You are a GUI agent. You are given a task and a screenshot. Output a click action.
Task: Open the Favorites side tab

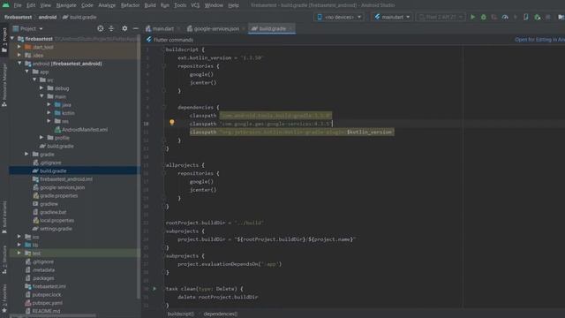click(4, 298)
